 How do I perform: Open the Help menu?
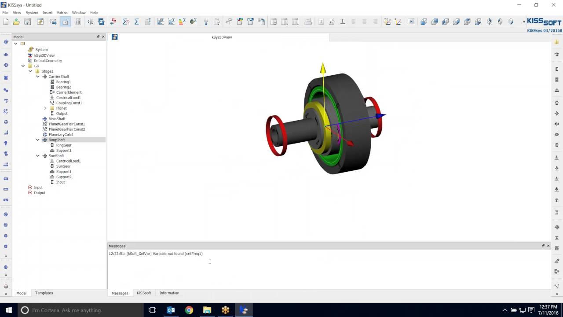point(94,12)
